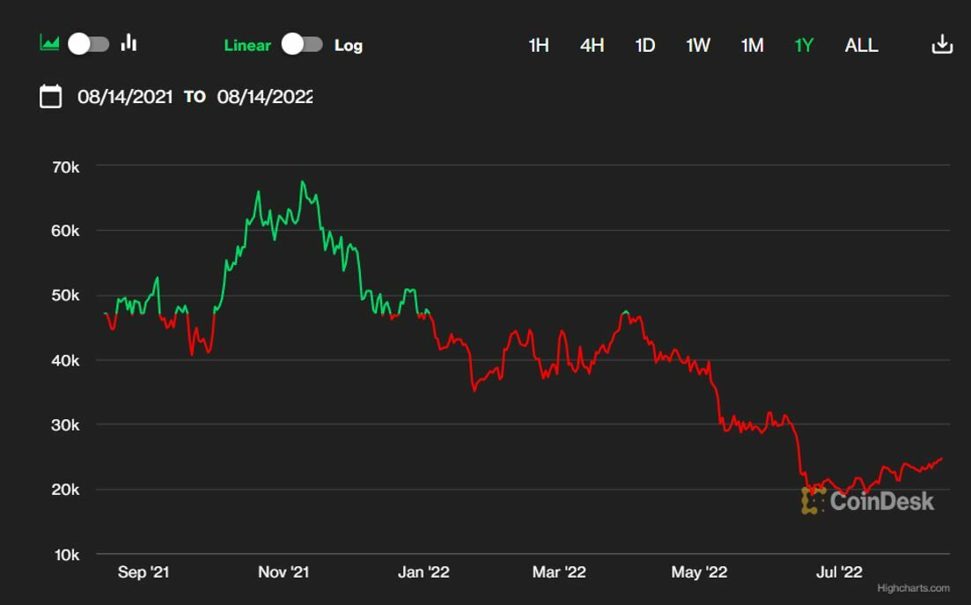Click the 60k y-axis label
The width and height of the screenshot is (971, 605).
(x=66, y=231)
